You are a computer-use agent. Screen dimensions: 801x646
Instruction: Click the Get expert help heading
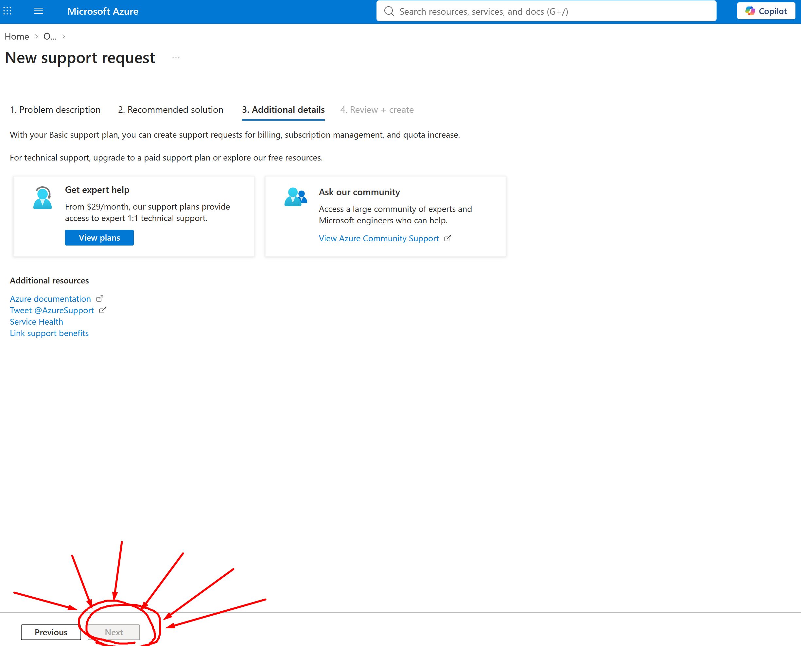click(x=97, y=190)
